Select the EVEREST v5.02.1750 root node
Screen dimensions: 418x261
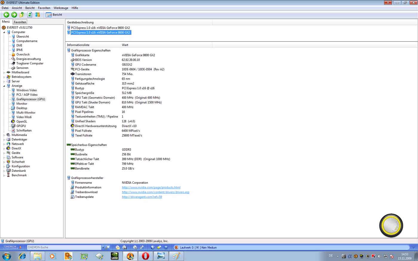click(x=19, y=28)
